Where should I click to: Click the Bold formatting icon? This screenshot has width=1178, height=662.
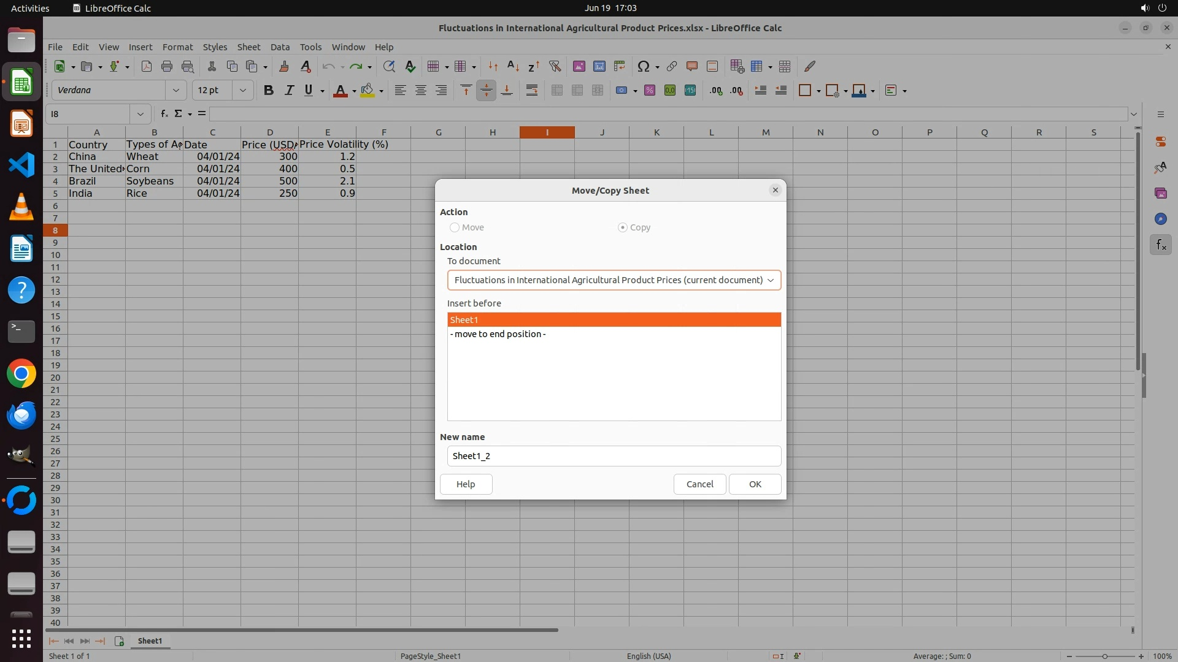pos(268,91)
